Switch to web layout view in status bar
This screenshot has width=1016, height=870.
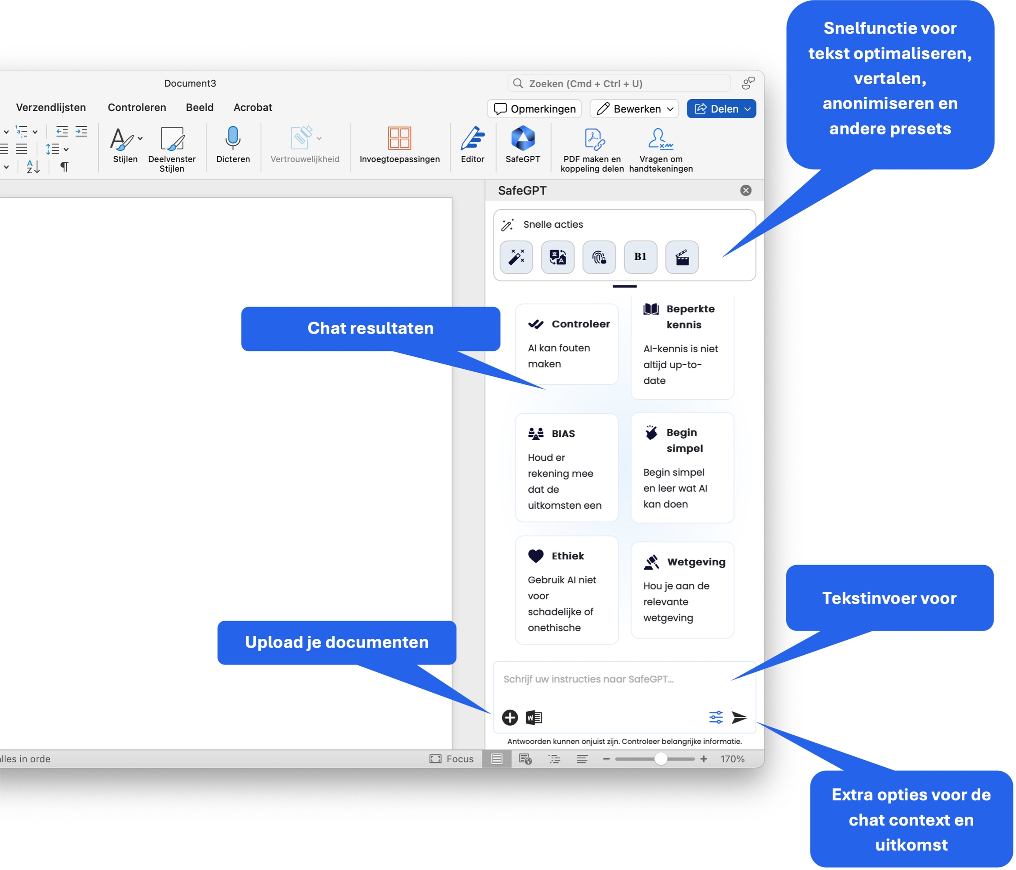pyautogui.click(x=525, y=759)
